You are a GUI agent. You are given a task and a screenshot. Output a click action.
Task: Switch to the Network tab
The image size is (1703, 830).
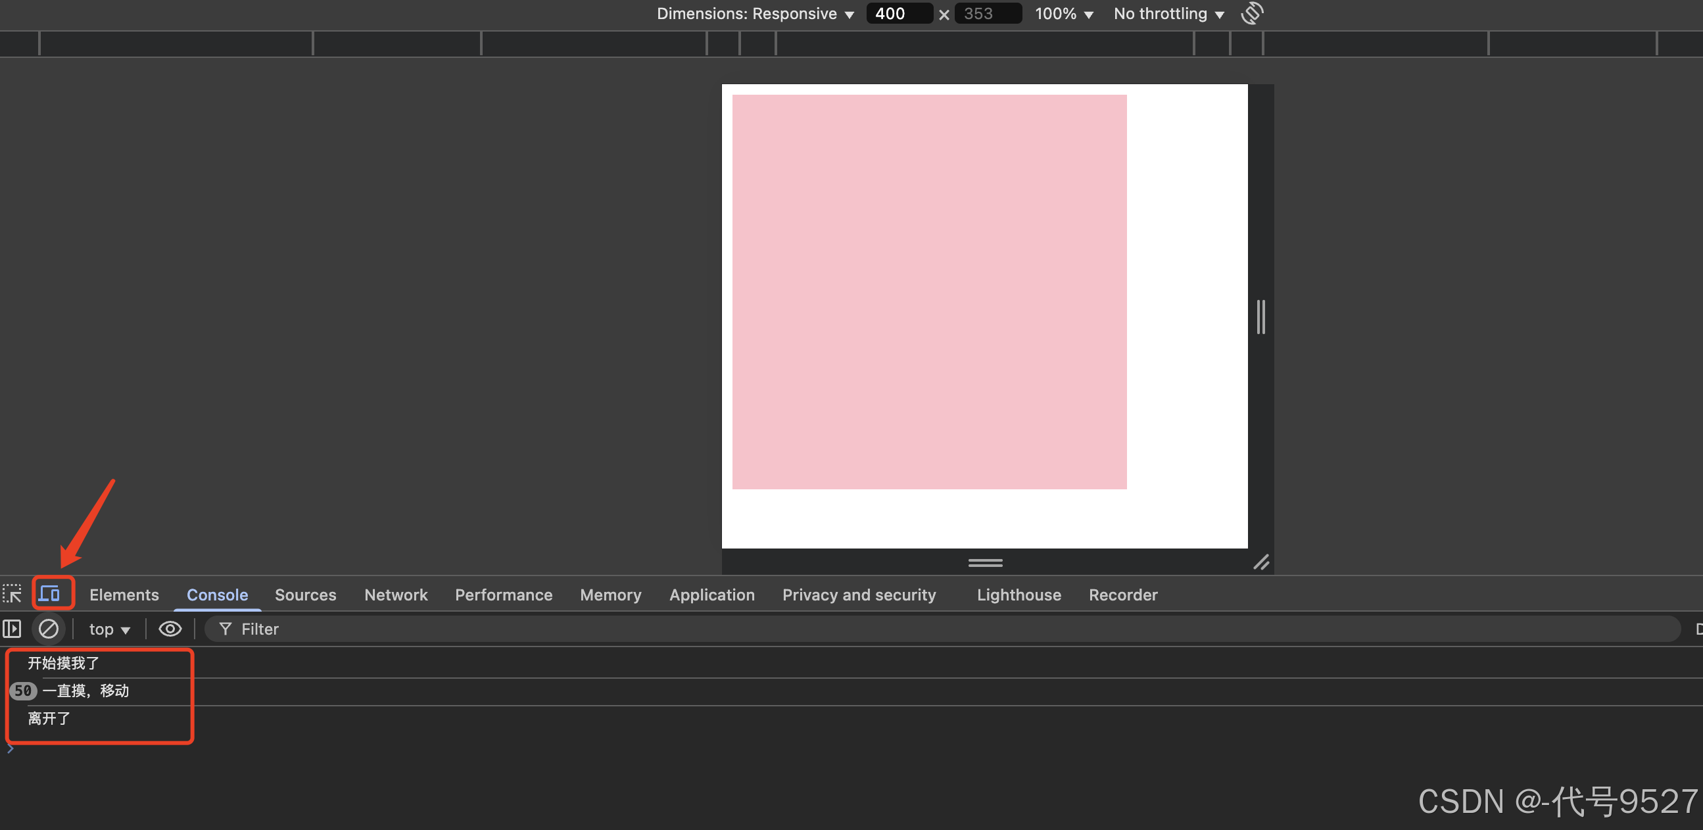(396, 595)
